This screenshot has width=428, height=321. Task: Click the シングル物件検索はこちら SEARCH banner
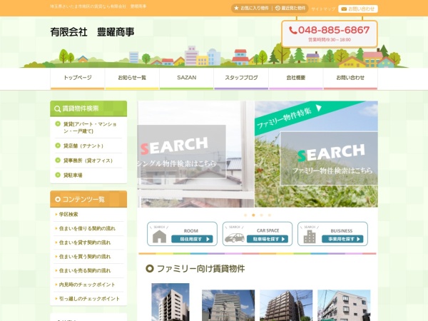point(181,151)
